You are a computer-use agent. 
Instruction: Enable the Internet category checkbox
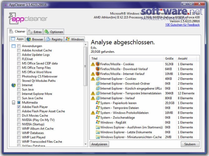[19, 85]
